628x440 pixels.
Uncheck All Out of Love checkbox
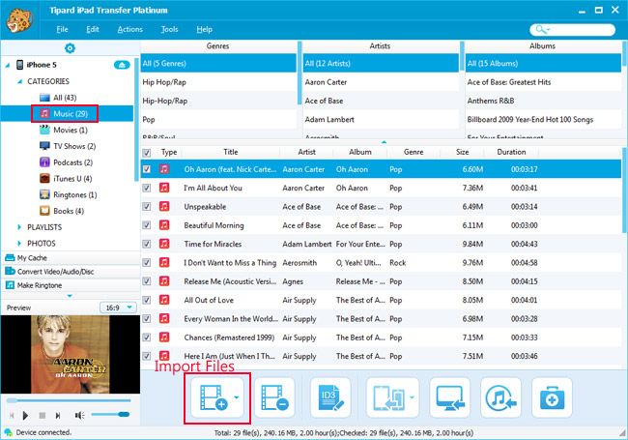[x=147, y=300]
